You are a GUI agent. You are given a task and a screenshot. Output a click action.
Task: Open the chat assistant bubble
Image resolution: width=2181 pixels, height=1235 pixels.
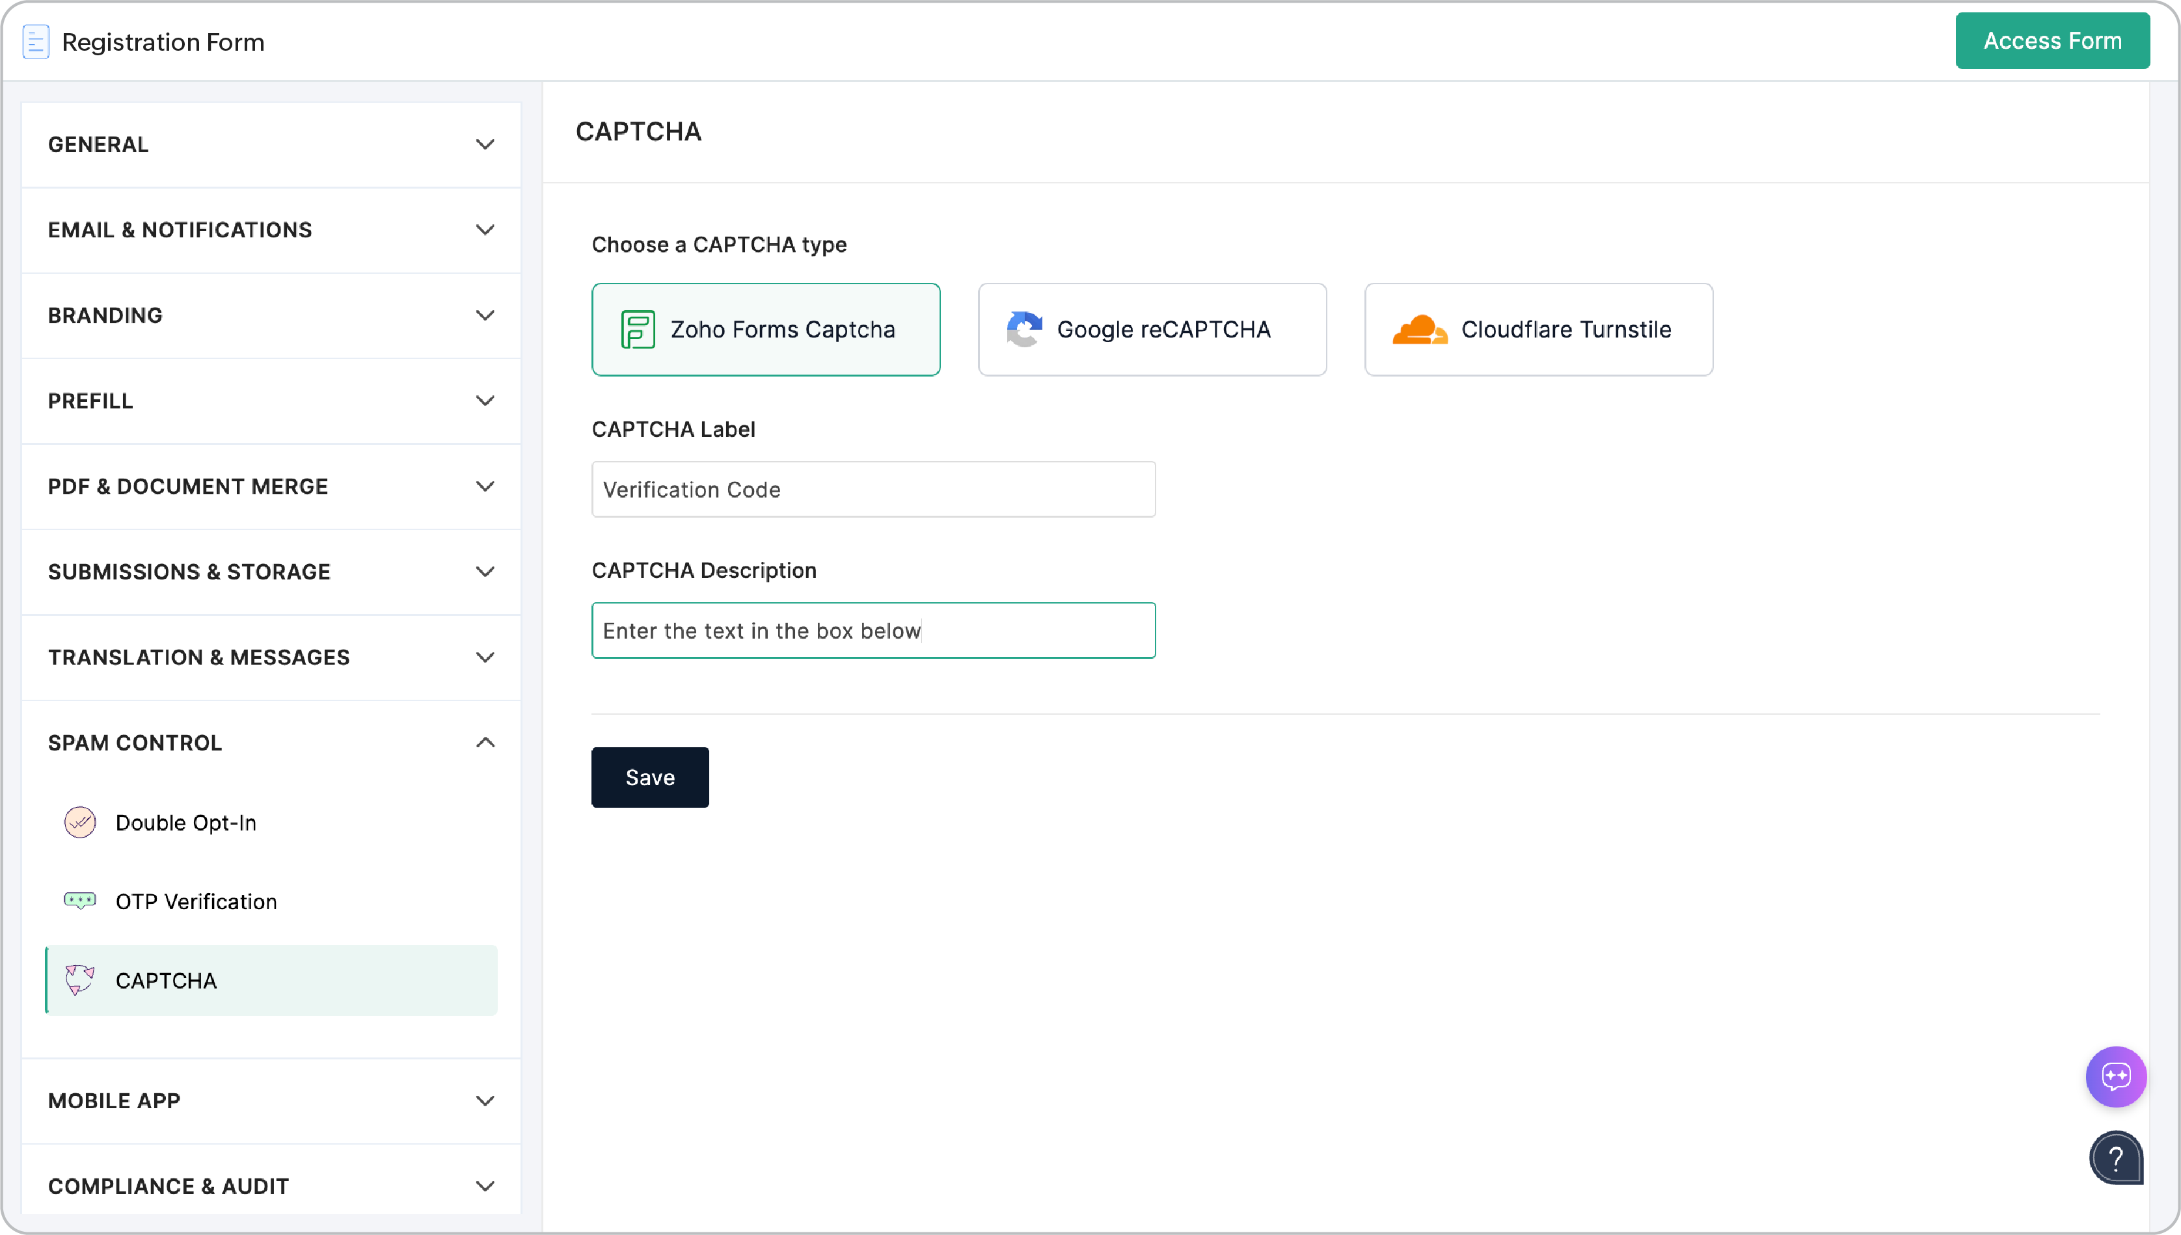(2116, 1076)
